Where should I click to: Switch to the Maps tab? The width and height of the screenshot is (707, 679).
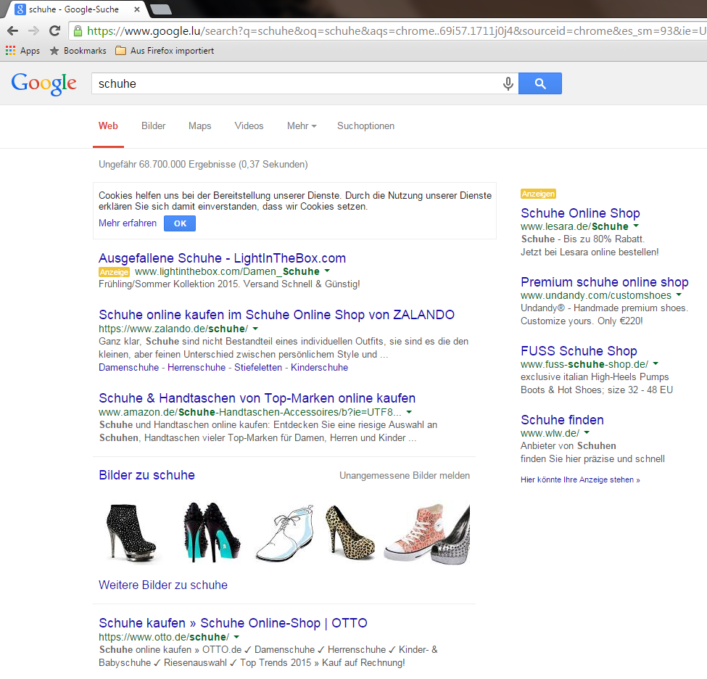pyautogui.click(x=199, y=126)
